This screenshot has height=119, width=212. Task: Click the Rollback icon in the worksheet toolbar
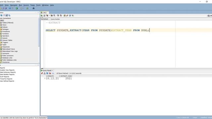61,16
